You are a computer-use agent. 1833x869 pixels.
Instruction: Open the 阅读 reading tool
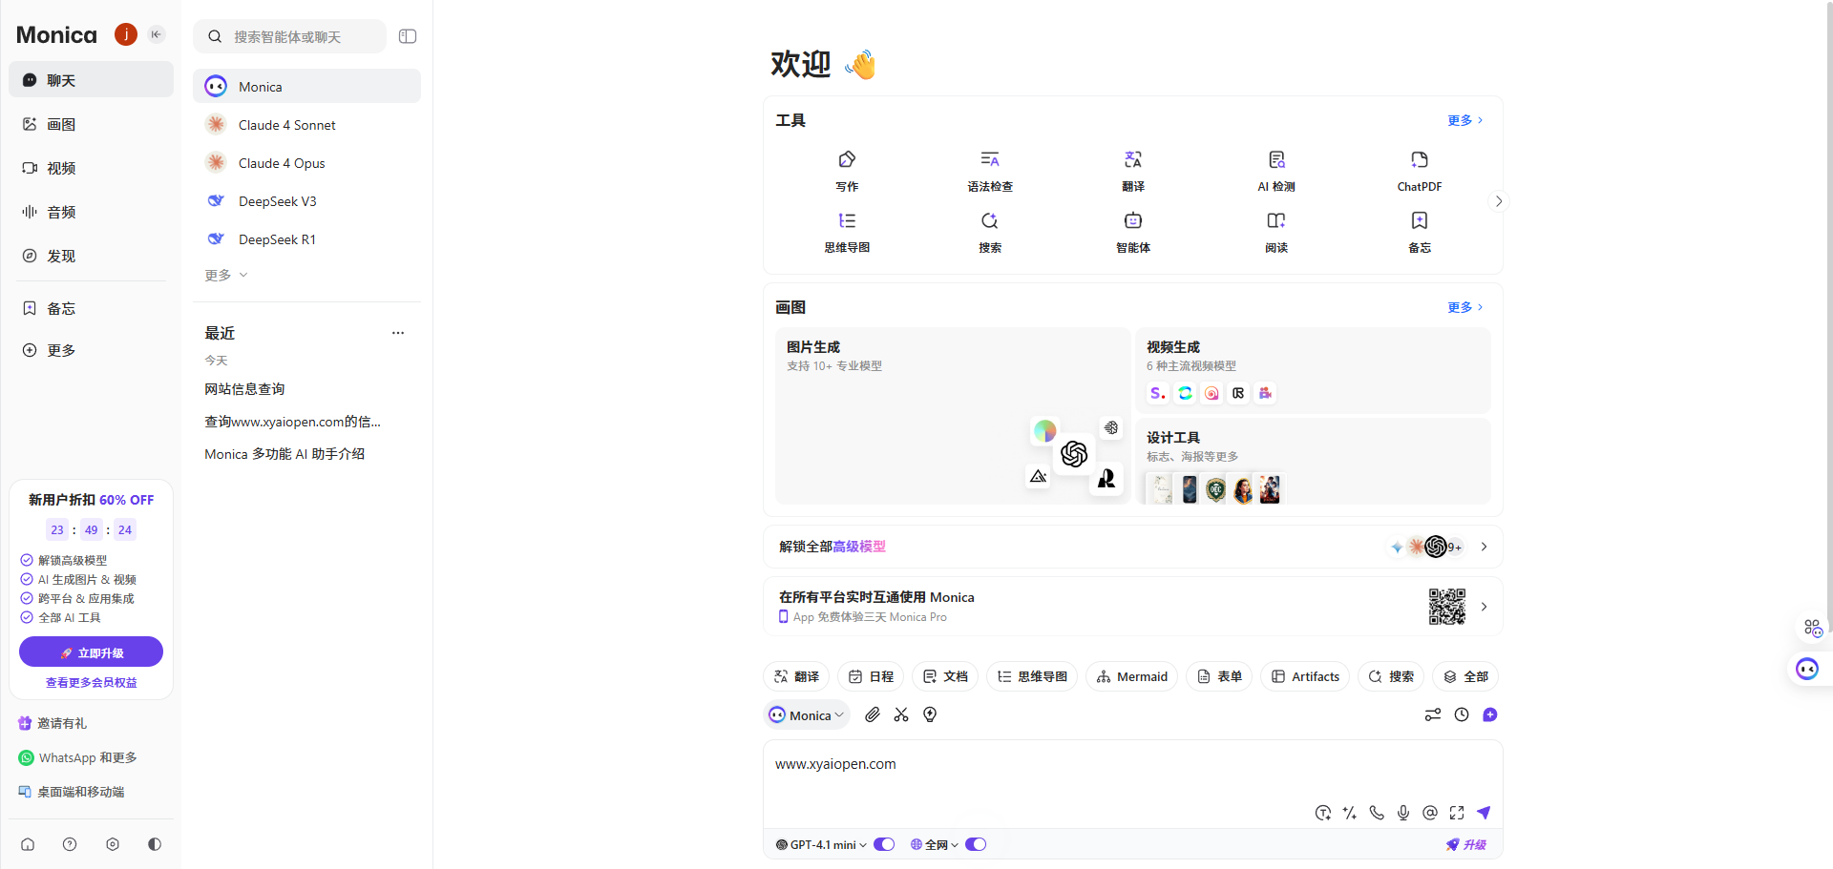click(x=1276, y=232)
